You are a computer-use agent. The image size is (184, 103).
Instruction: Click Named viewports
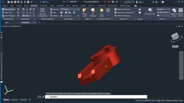pyautogui.click(x=54, y=9)
